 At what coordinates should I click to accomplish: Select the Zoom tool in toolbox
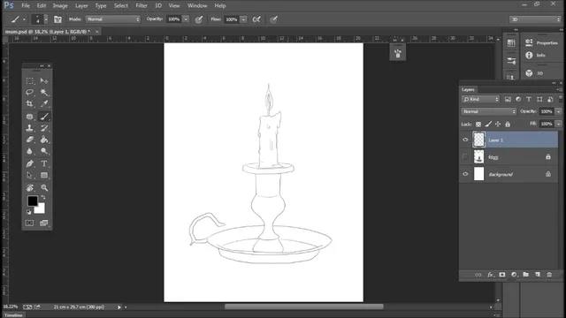coord(44,188)
